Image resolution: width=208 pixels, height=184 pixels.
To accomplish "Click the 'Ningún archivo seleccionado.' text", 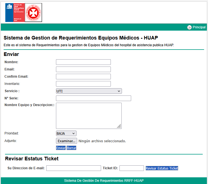I will pos(102,141).
